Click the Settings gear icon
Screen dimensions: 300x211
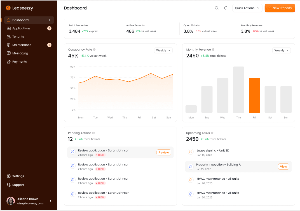(x=8, y=176)
